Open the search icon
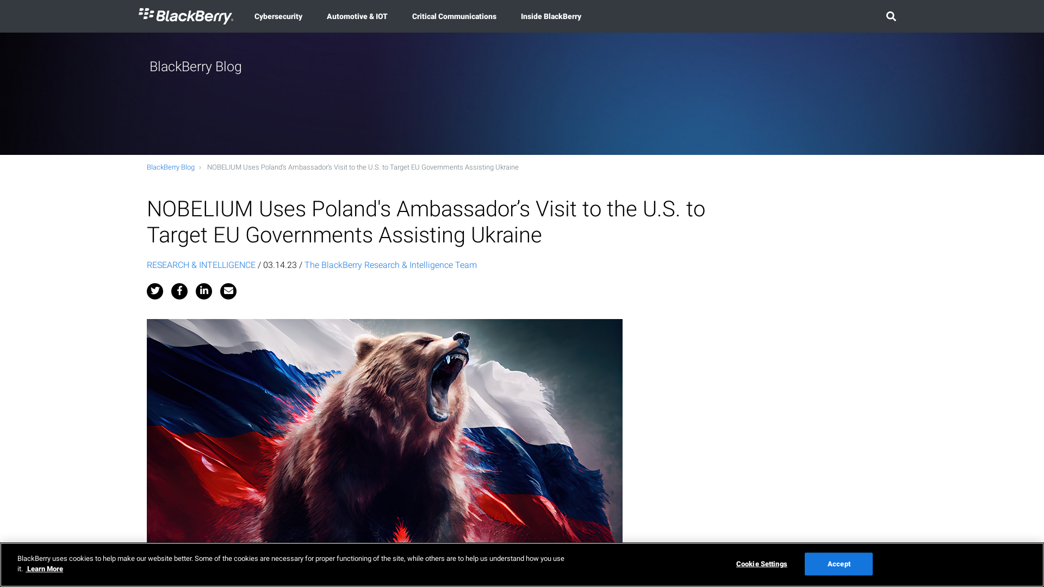The image size is (1044, 587). click(891, 16)
